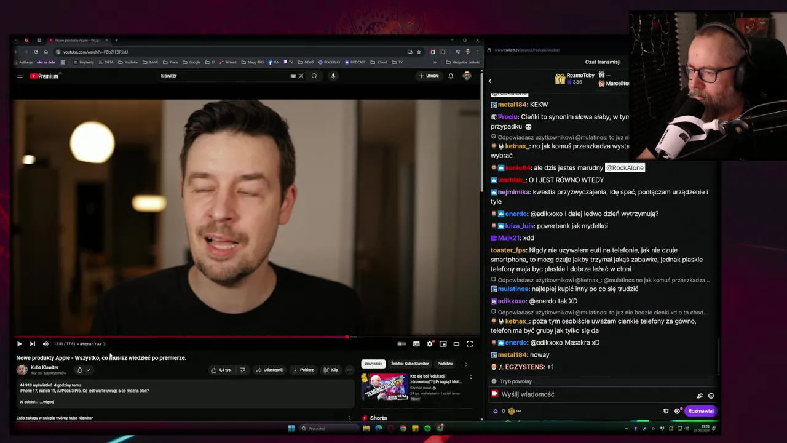787x443 pixels.
Task: Open Twitch chat settings gear
Action: click(x=677, y=411)
